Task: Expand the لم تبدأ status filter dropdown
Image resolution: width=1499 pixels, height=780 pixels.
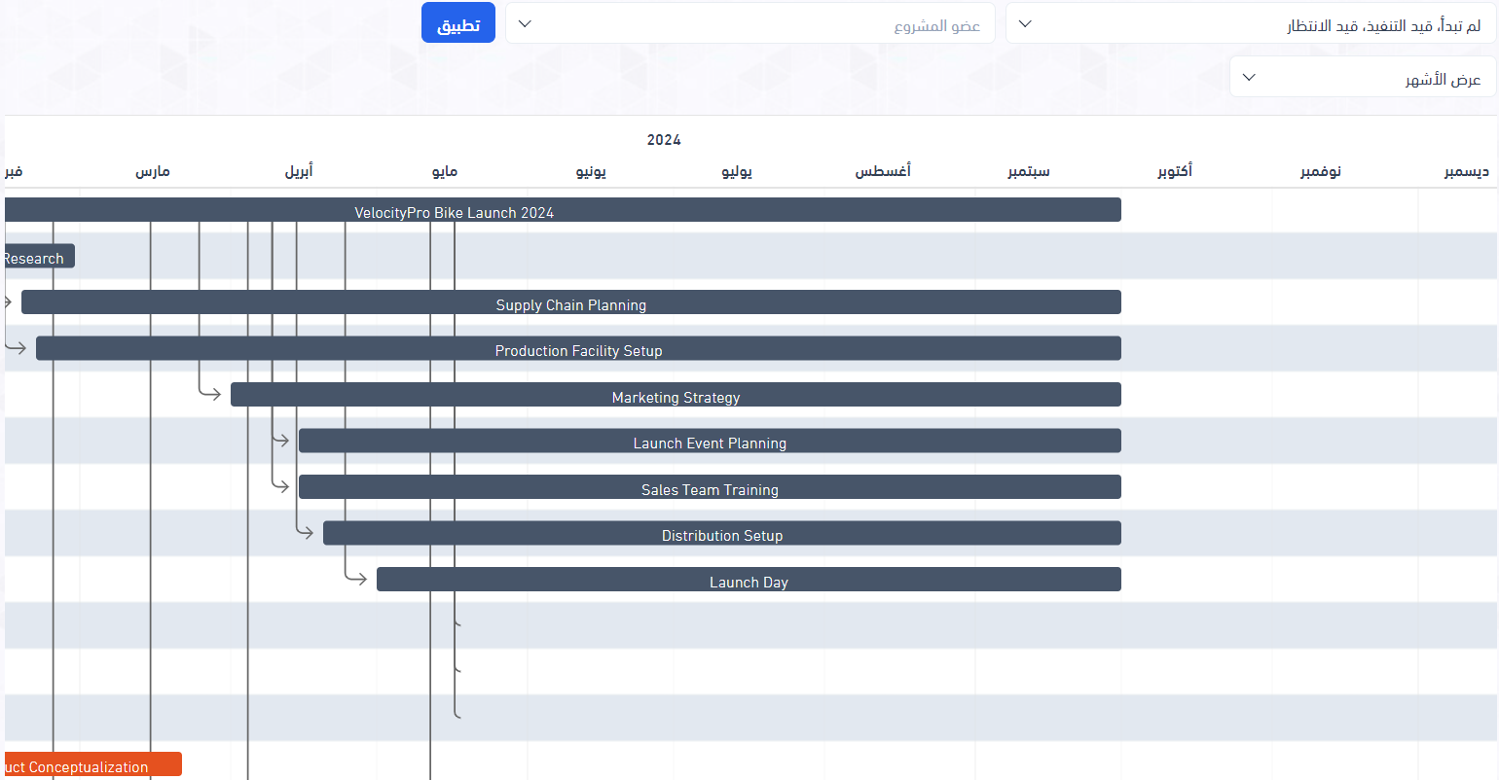Action: click(1251, 23)
